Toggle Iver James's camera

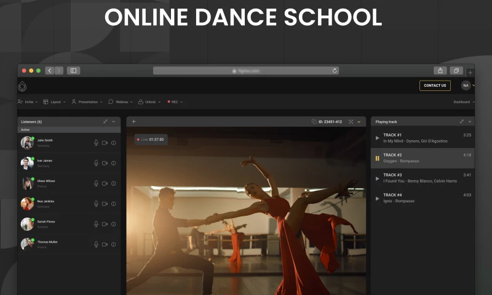(x=105, y=163)
